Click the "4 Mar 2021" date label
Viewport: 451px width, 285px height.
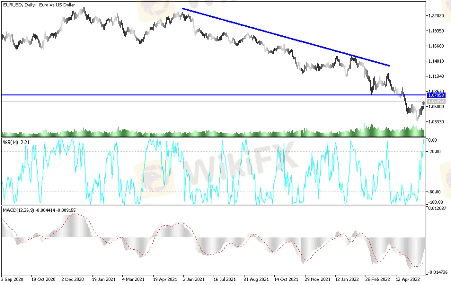coord(133,279)
